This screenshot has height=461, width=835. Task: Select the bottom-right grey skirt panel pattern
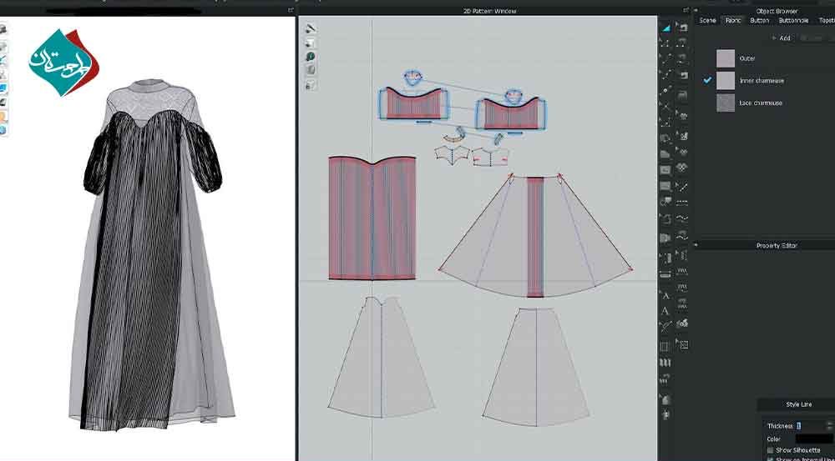click(536, 367)
